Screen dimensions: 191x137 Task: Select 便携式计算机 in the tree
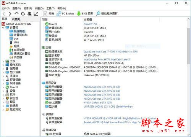[20, 54]
